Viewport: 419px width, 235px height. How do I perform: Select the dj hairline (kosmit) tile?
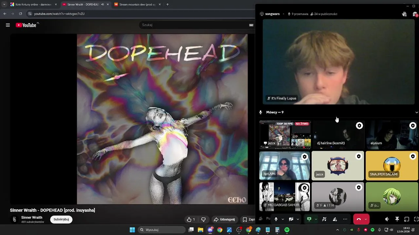338,134
